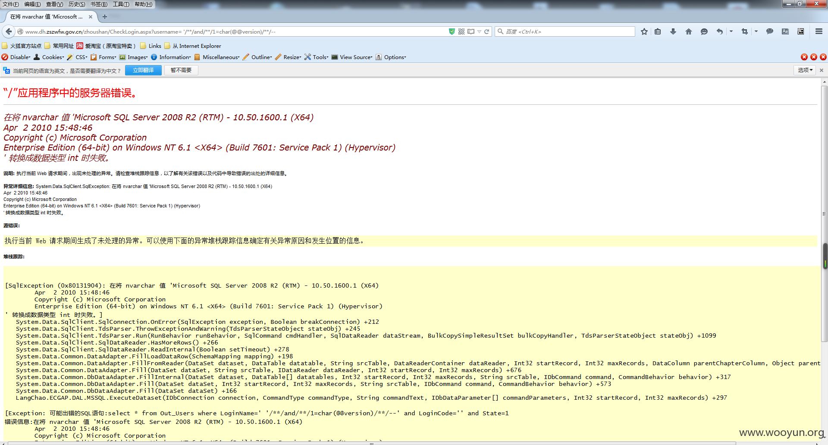The image size is (828, 445).
Task: Open the 工具(T) menu
Action: point(121,4)
